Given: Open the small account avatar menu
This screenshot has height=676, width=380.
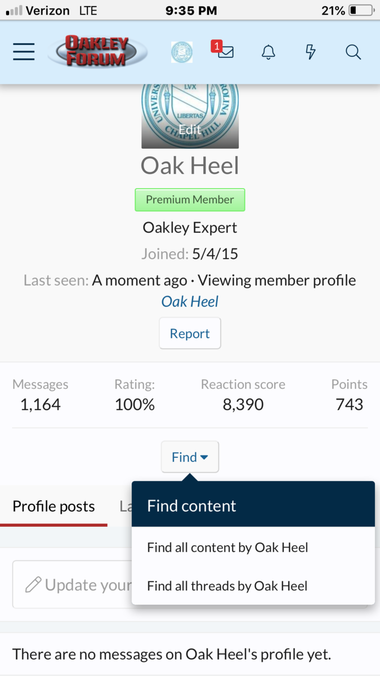Looking at the screenshot, I should point(181,52).
